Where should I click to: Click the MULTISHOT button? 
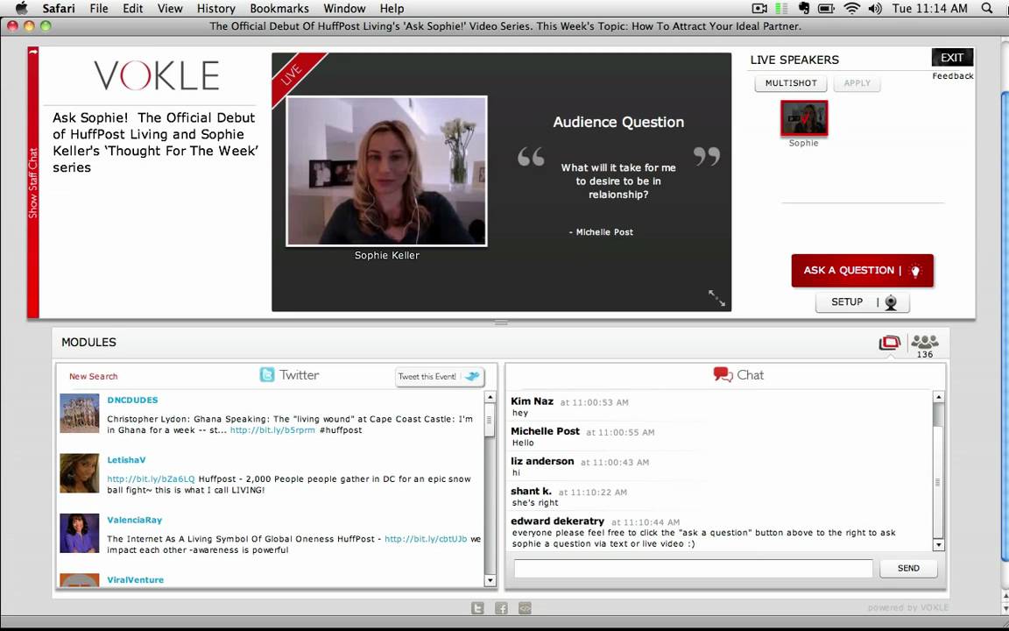point(791,83)
